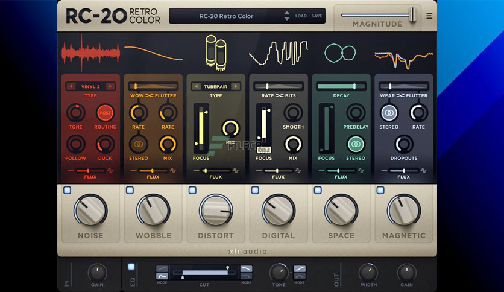Click the Focus range slider in Distort

coord(201,129)
